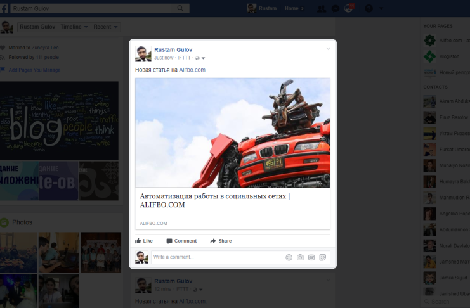Expand the account menu arrow in top bar
The image size is (470, 308).
coord(381,9)
